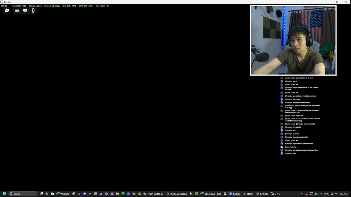Open WhatsApp from the taskbar
351x197 pixels.
click(x=63, y=194)
